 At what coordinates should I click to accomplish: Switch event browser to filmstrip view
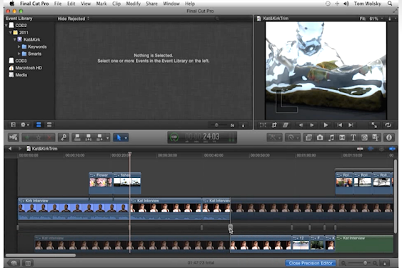(39, 125)
